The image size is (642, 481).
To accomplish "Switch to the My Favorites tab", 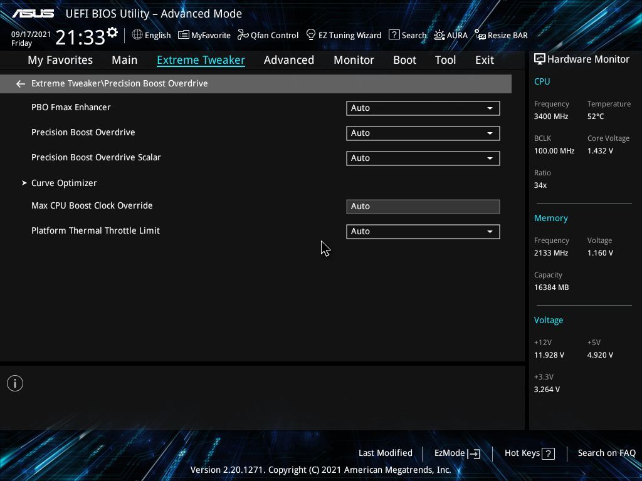I will [x=60, y=60].
